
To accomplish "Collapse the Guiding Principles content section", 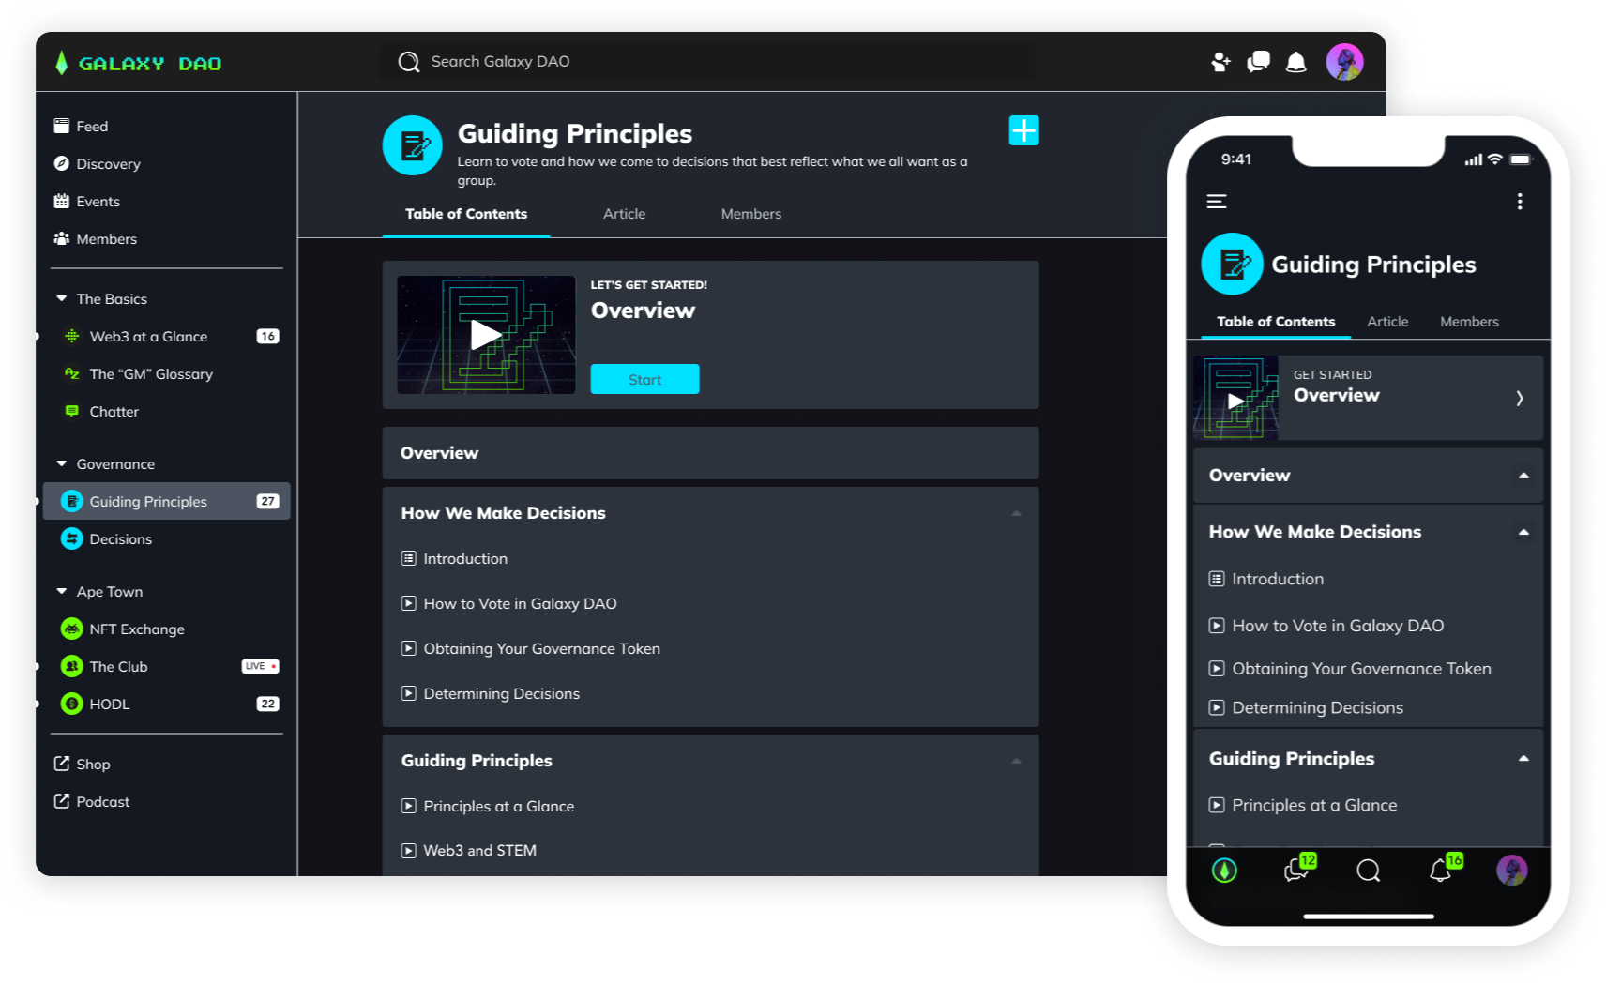I will (1016, 762).
